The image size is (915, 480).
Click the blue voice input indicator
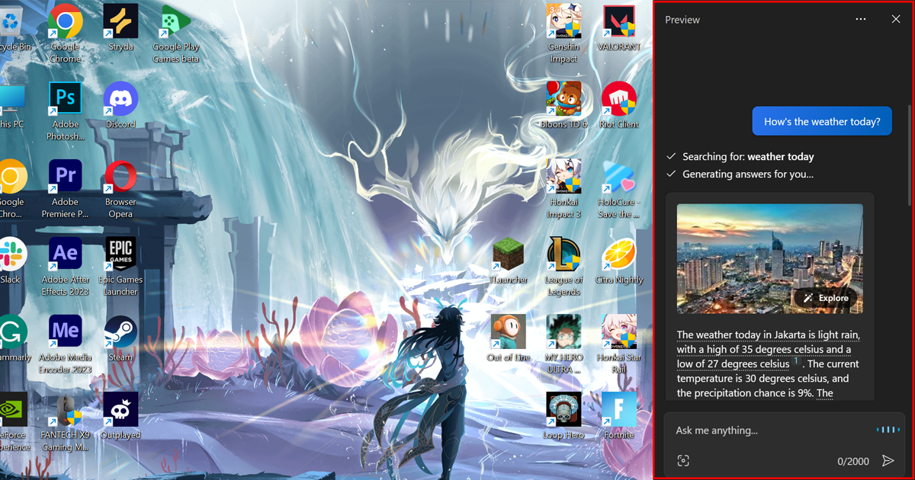pos(888,430)
